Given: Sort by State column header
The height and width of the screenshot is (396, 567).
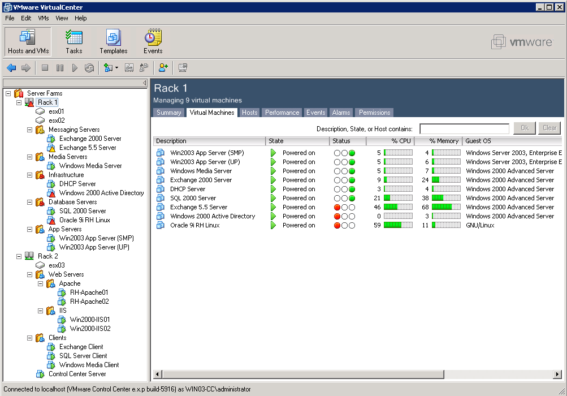Looking at the screenshot, I should (297, 141).
